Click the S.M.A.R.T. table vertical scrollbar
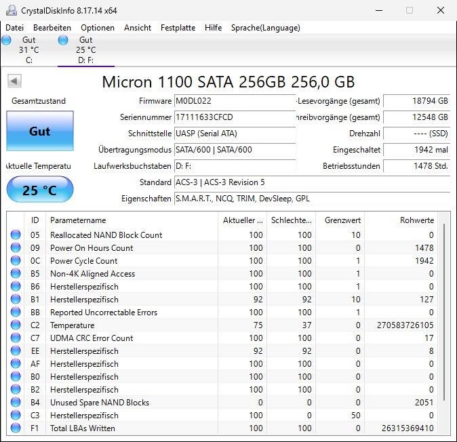Screen dimensions: 457x442 444,312
